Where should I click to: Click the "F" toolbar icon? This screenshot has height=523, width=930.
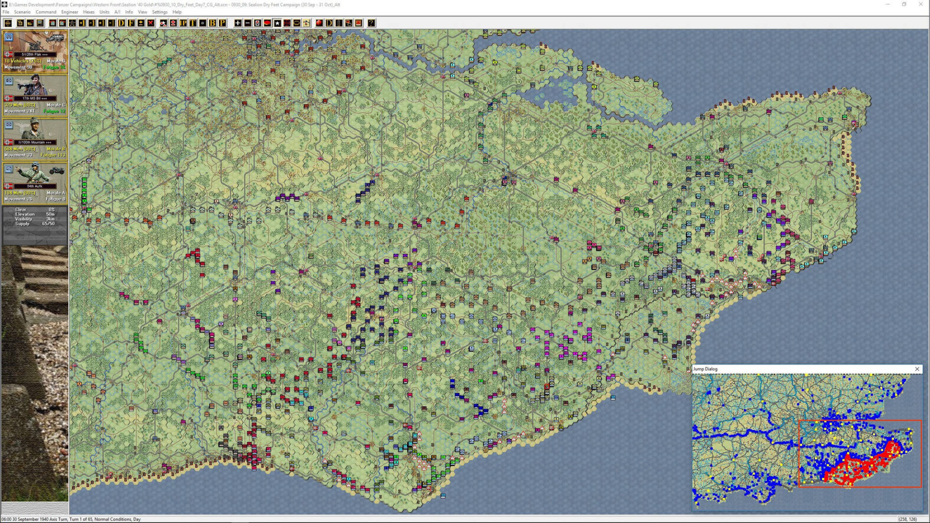(x=132, y=22)
